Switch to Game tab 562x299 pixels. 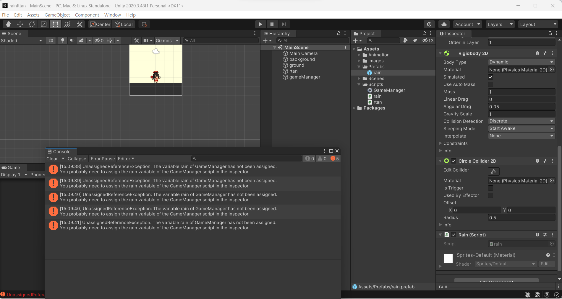click(13, 167)
